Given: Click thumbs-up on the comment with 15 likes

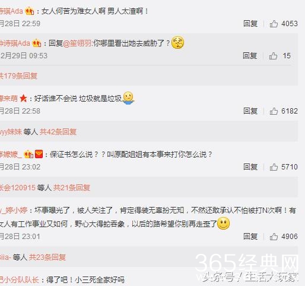Looking at the screenshot, I should [273, 56].
